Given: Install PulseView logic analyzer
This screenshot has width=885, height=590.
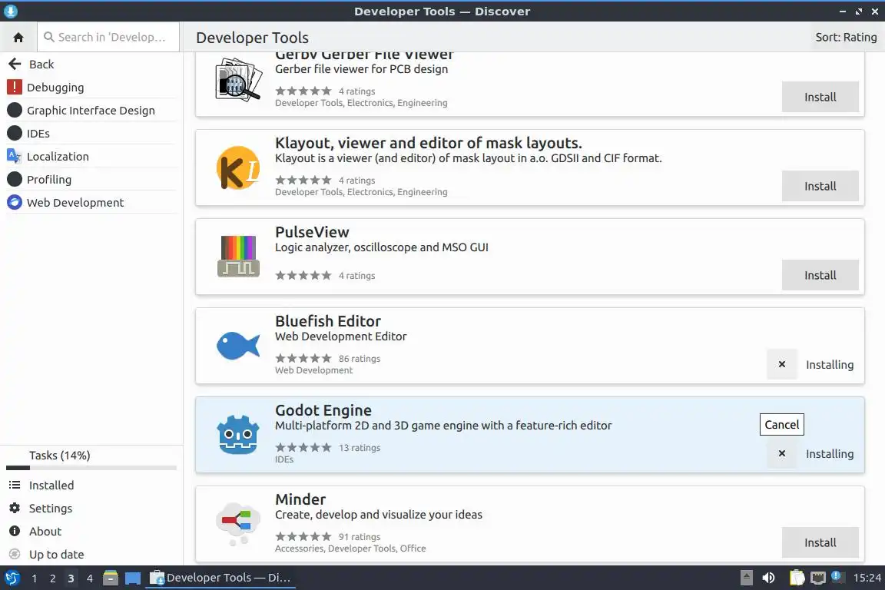Looking at the screenshot, I should pos(820,276).
